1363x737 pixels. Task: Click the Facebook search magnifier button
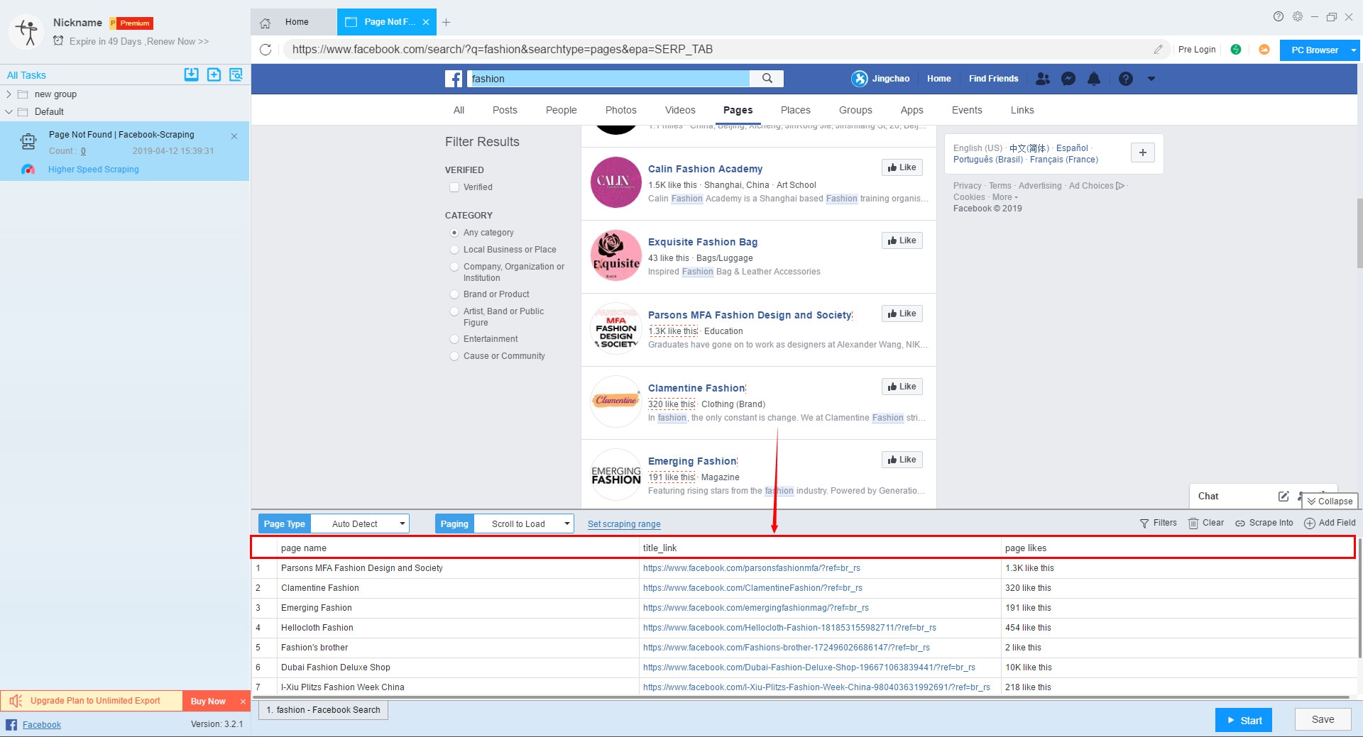[767, 79]
